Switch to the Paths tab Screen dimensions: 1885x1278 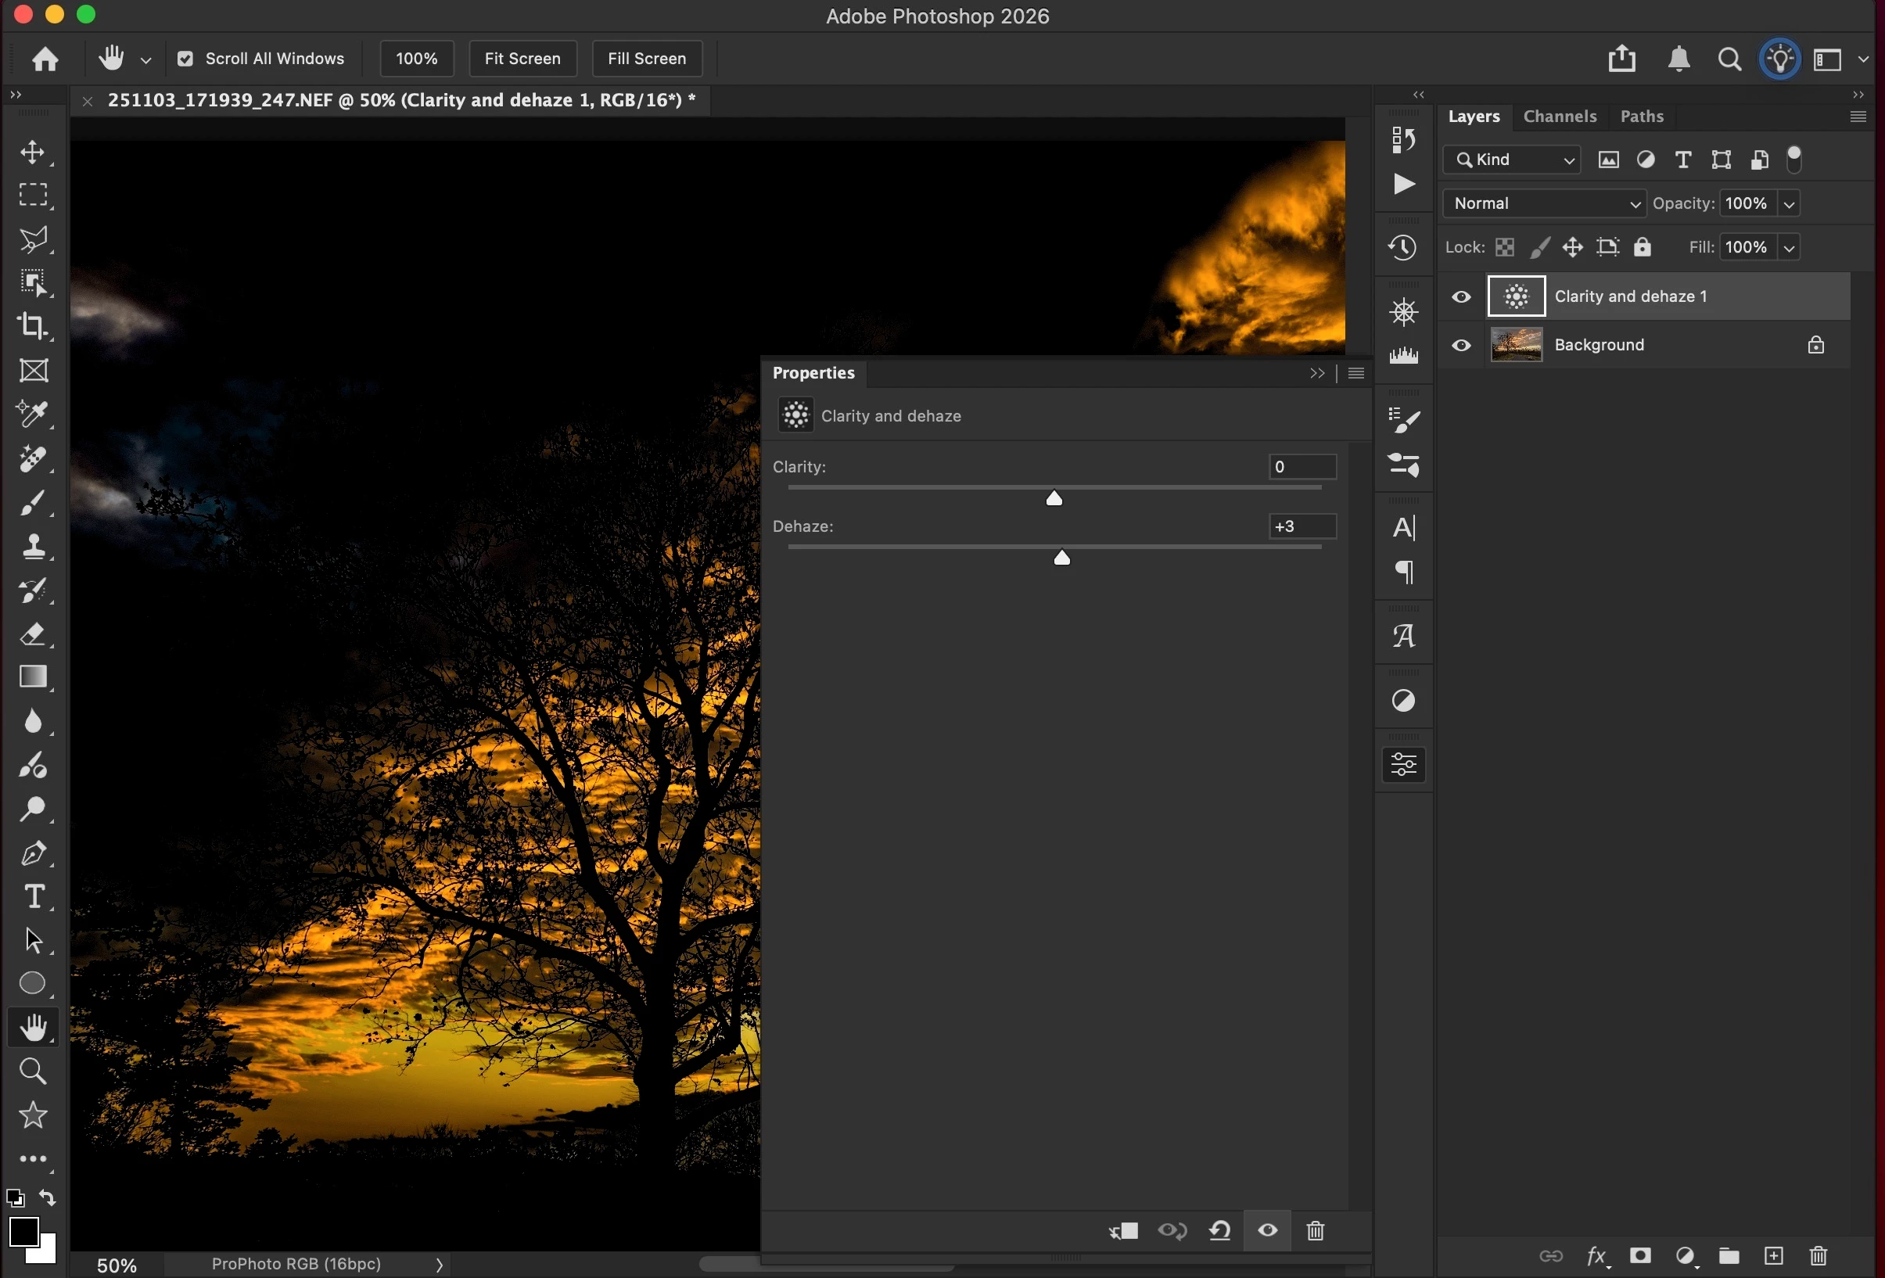click(x=1641, y=116)
